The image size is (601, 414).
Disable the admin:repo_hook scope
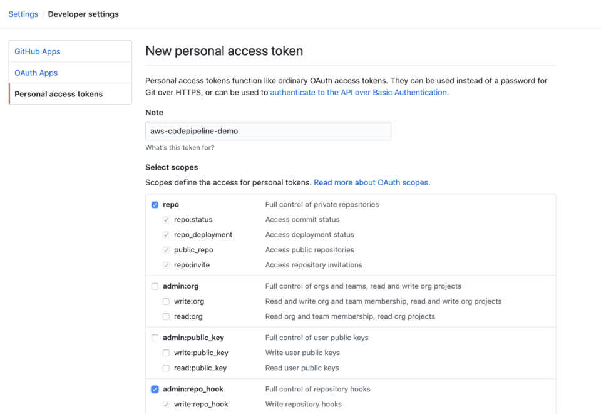(x=155, y=389)
